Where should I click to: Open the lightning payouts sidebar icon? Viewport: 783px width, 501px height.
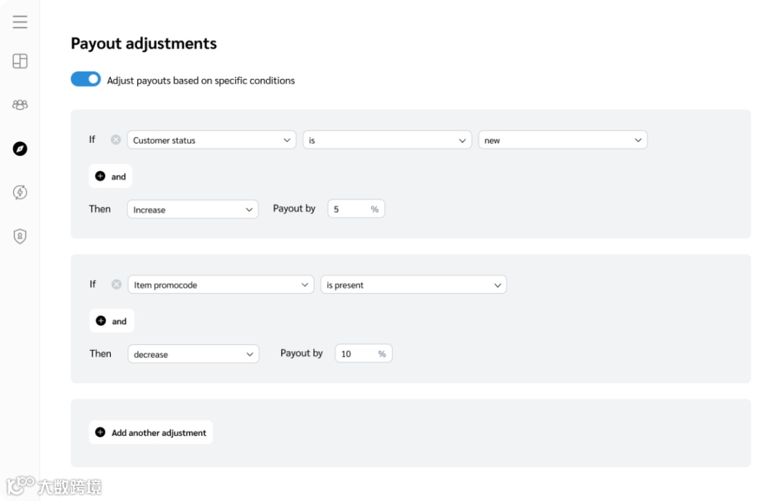20,192
